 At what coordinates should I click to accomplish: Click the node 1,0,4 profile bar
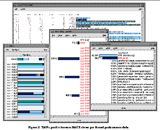[31, 93]
